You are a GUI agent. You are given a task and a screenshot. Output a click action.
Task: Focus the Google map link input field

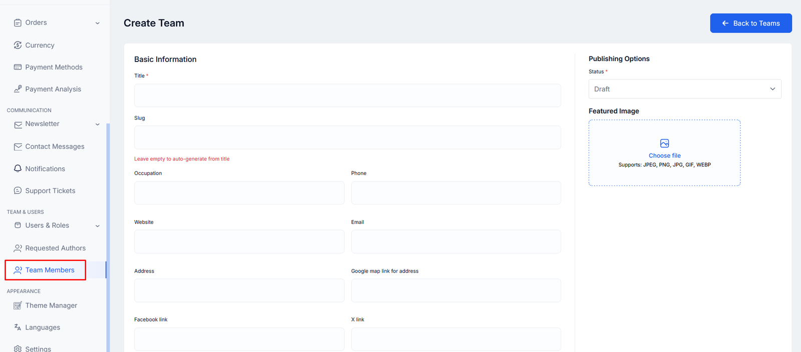pos(456,290)
